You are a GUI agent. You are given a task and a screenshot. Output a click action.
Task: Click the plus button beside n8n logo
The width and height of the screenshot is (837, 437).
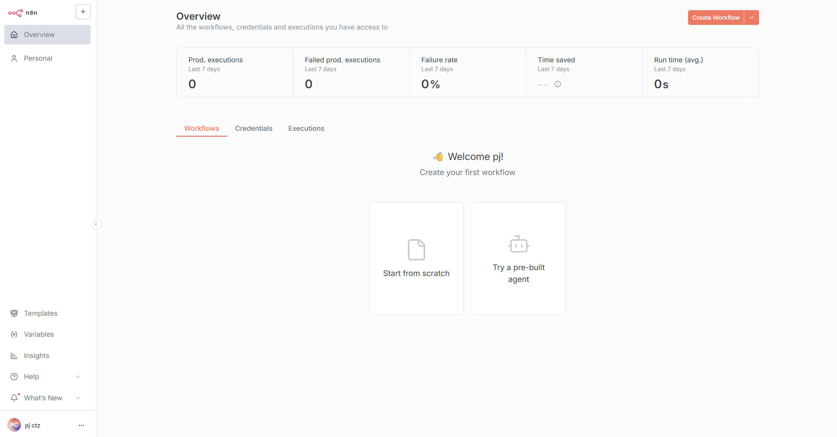point(83,12)
